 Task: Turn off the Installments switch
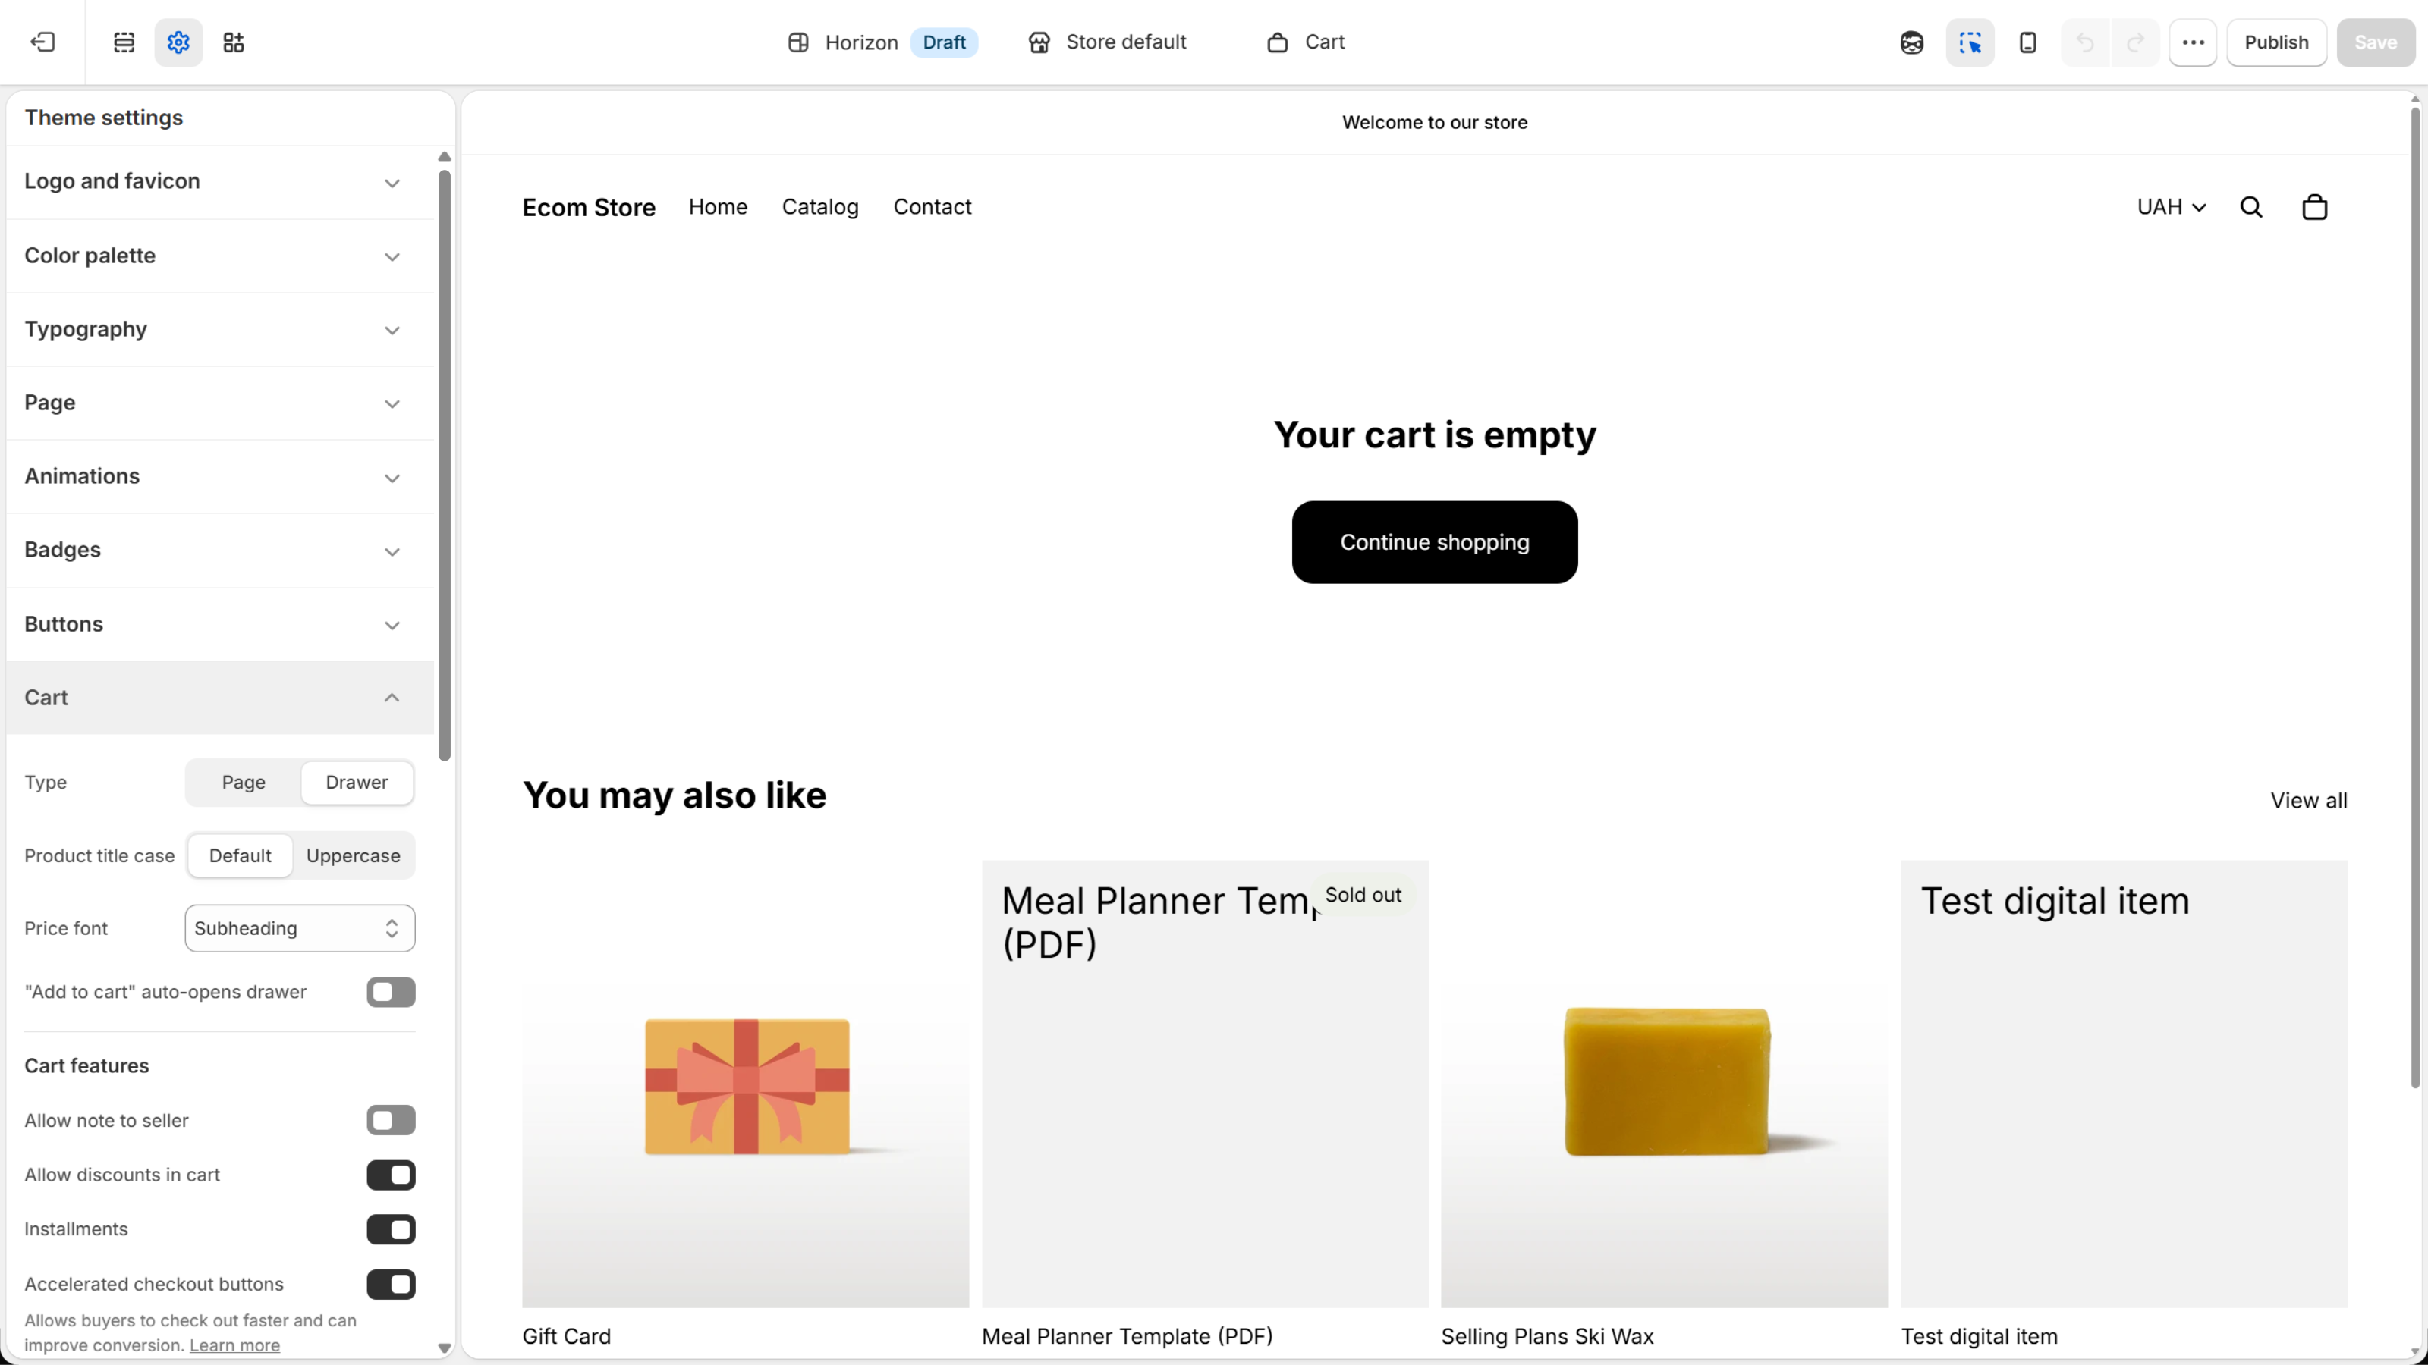tap(392, 1229)
